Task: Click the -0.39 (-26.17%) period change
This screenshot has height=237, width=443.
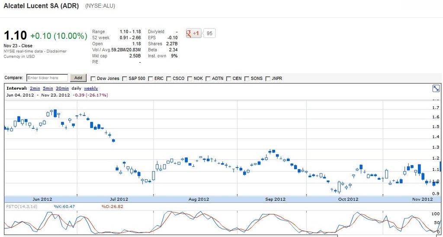Action: [x=90, y=95]
